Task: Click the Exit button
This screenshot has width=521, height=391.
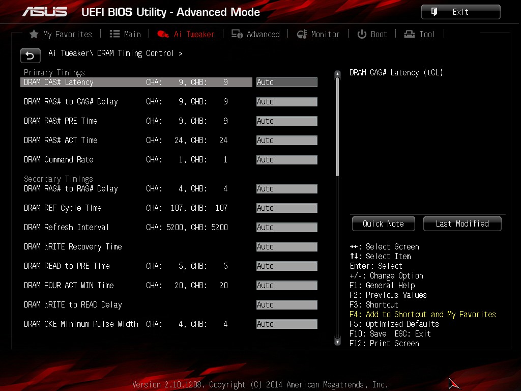Action: 460,12
